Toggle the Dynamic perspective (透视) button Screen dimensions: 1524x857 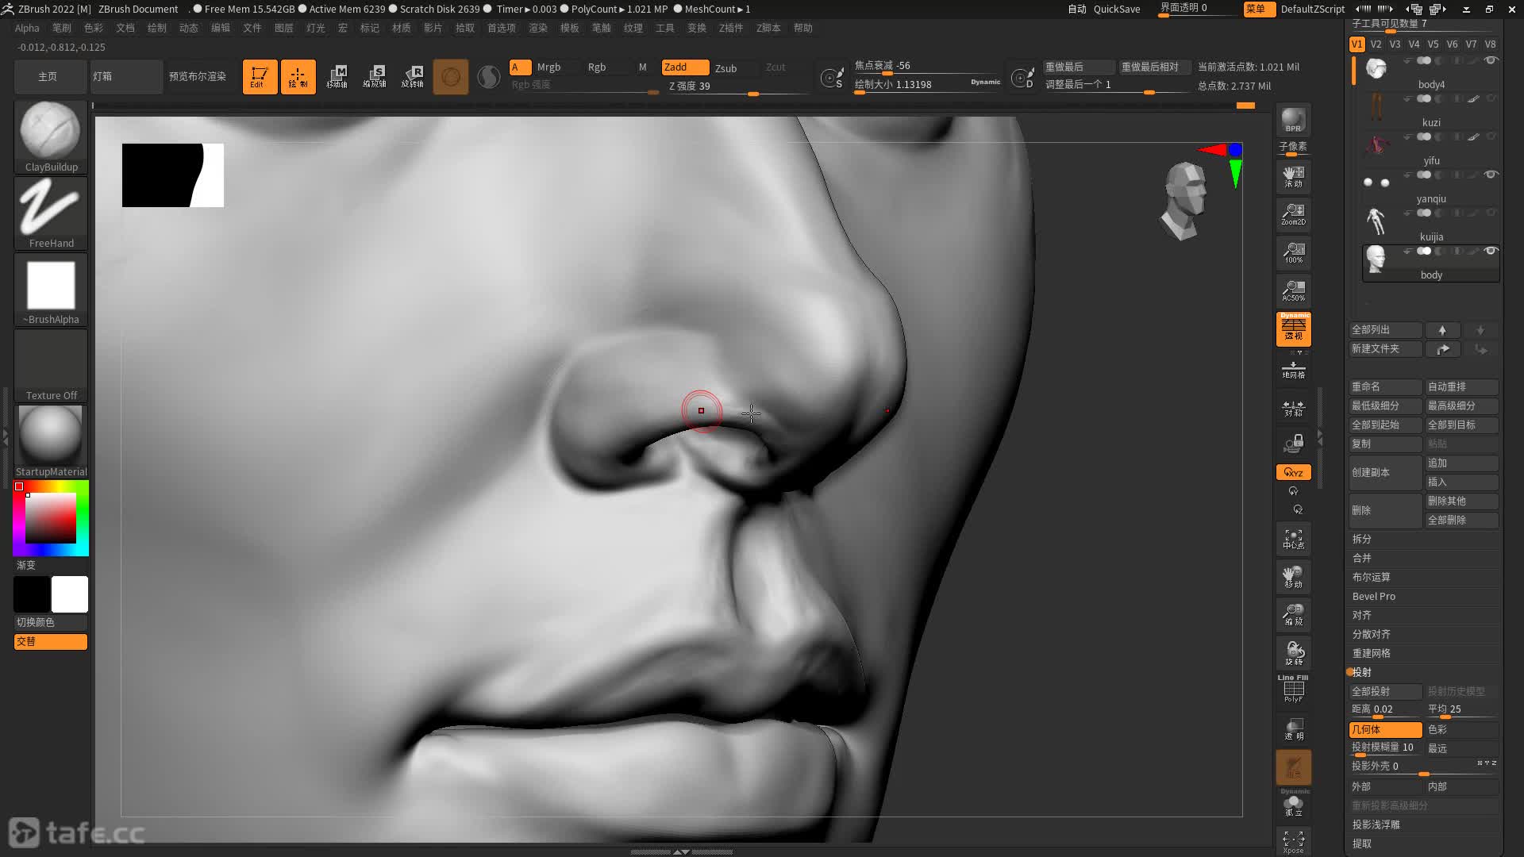pyautogui.click(x=1294, y=329)
